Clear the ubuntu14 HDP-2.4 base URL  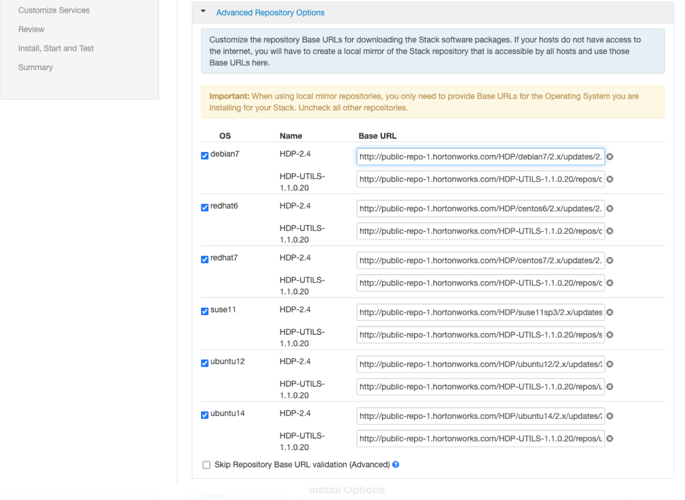pos(610,416)
